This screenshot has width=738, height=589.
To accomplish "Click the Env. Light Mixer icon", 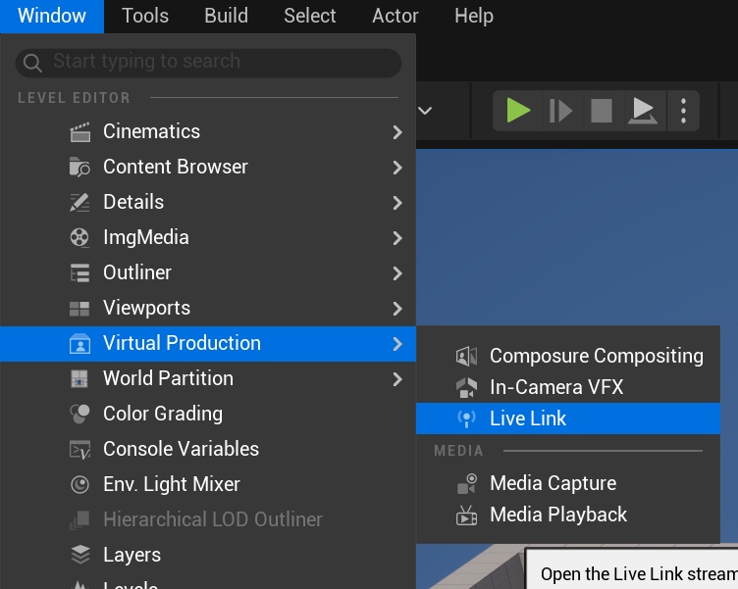I will coord(79,484).
